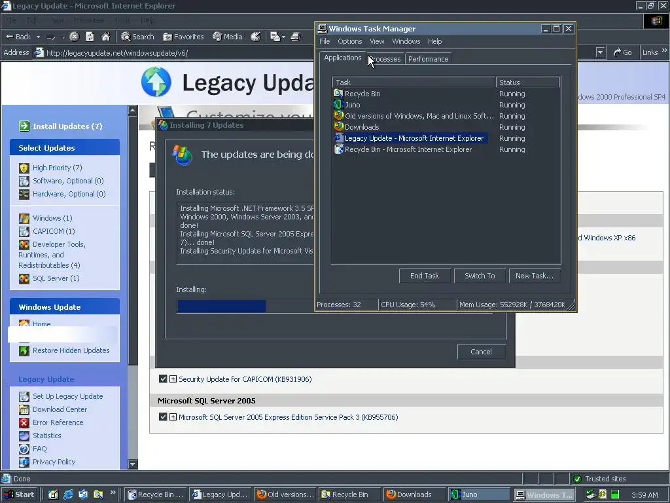This screenshot has width=670, height=503.
Task: Open High Priority (7) updates
Action: 58,168
